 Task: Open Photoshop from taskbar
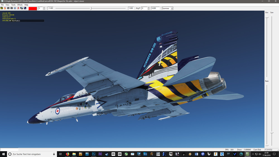pos(93,154)
